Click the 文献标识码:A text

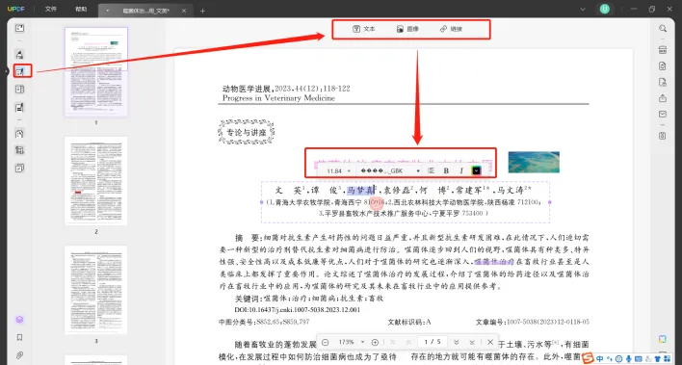pos(409,323)
